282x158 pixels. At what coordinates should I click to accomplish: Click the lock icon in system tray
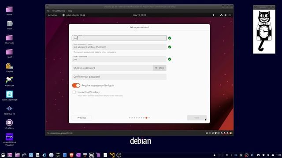[x=215, y=155]
